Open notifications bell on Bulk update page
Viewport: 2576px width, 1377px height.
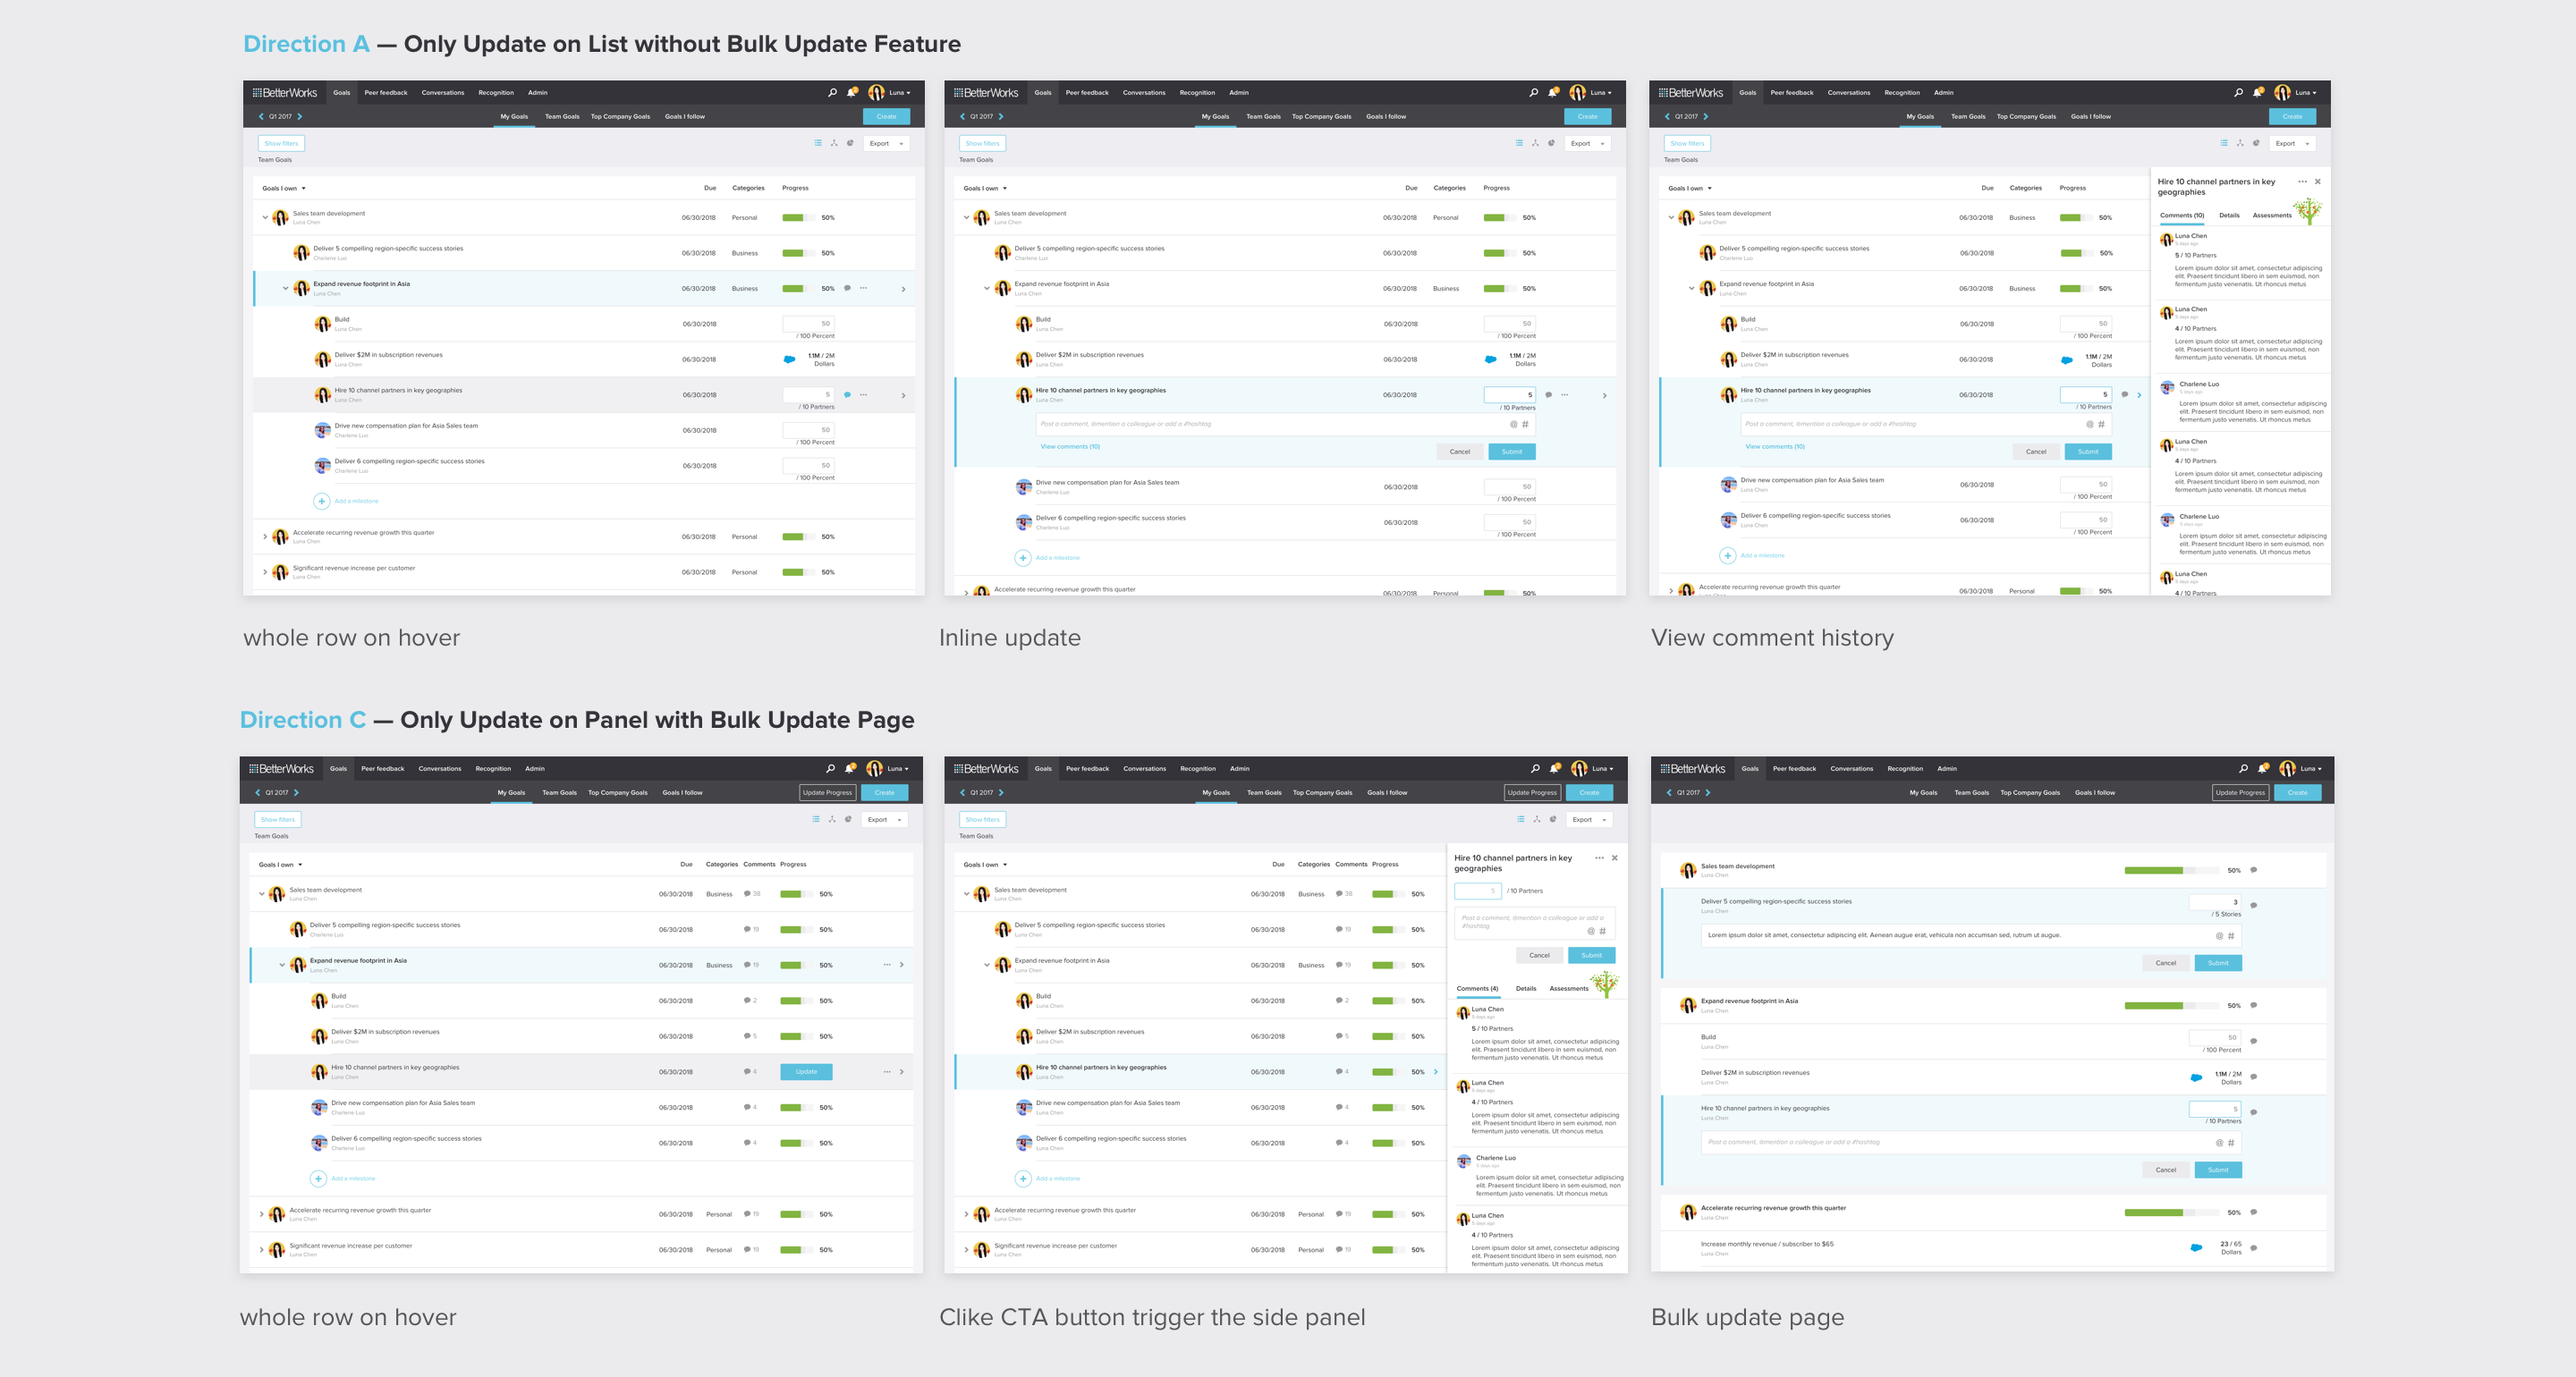[x=2262, y=768]
